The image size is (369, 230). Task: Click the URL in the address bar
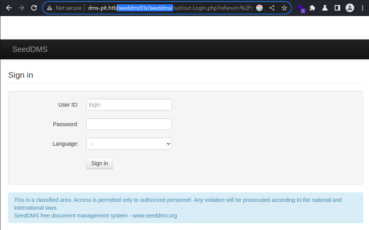pyautogui.click(x=170, y=8)
